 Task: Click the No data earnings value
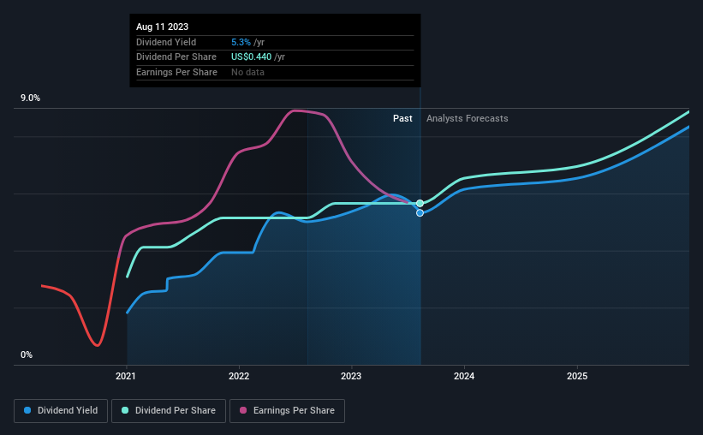point(248,72)
